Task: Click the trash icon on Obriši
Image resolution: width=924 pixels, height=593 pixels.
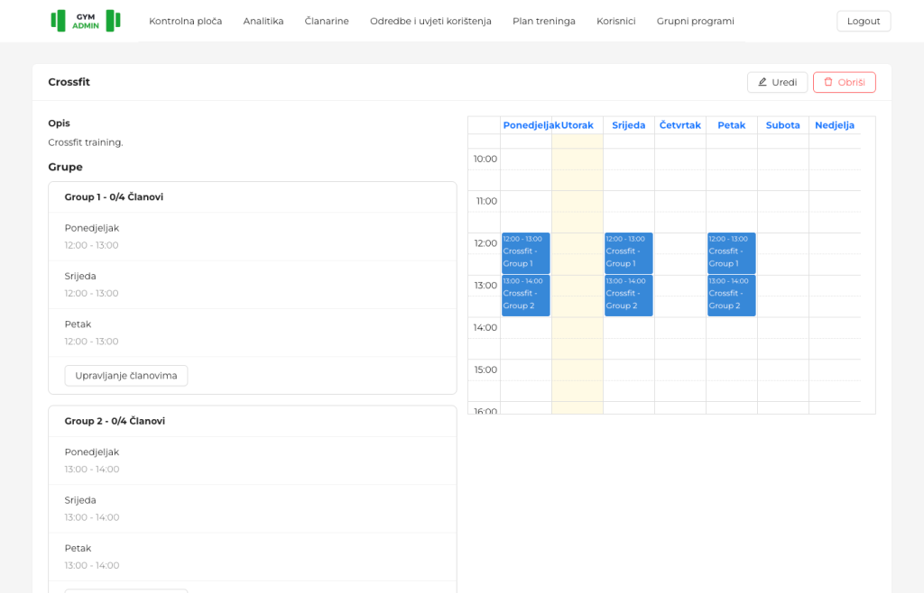Action: (x=828, y=82)
